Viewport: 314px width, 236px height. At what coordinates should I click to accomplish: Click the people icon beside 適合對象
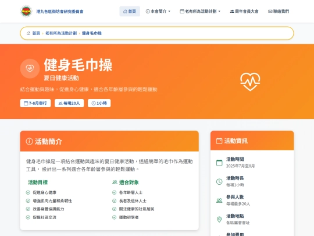pyautogui.click(x=115, y=182)
